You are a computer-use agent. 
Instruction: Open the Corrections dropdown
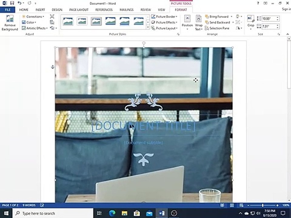click(33, 16)
